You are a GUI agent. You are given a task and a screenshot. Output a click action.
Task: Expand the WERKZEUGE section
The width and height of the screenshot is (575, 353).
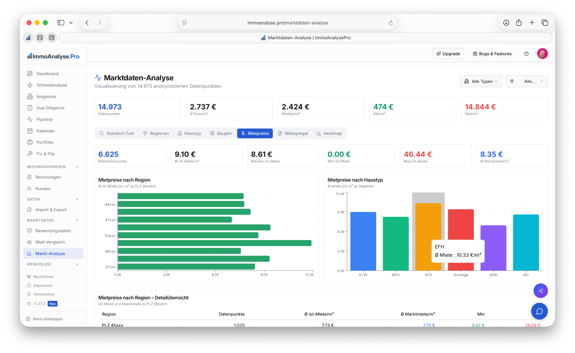(x=53, y=264)
